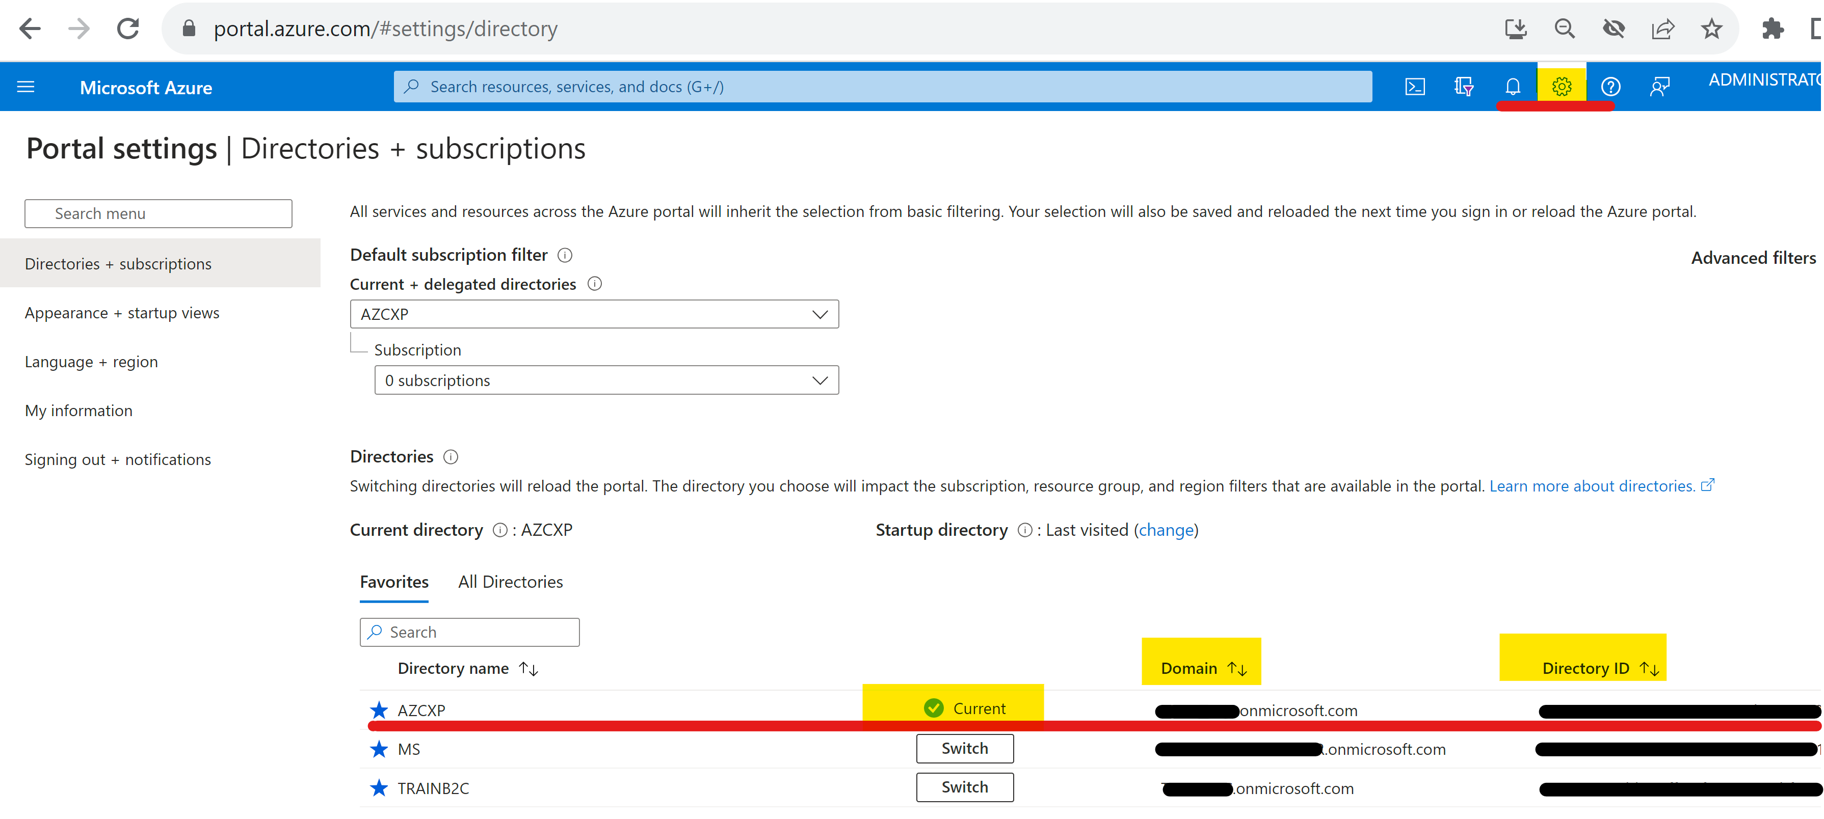The width and height of the screenshot is (1824, 819).
Task: Click the zoom out magnifier in address bar
Action: click(x=1564, y=29)
